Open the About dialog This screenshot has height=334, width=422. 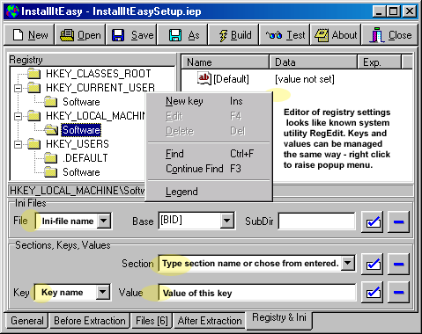tap(336, 35)
